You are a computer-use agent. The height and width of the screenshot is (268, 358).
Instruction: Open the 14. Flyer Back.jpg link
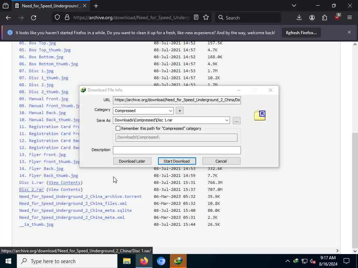pos(41,169)
